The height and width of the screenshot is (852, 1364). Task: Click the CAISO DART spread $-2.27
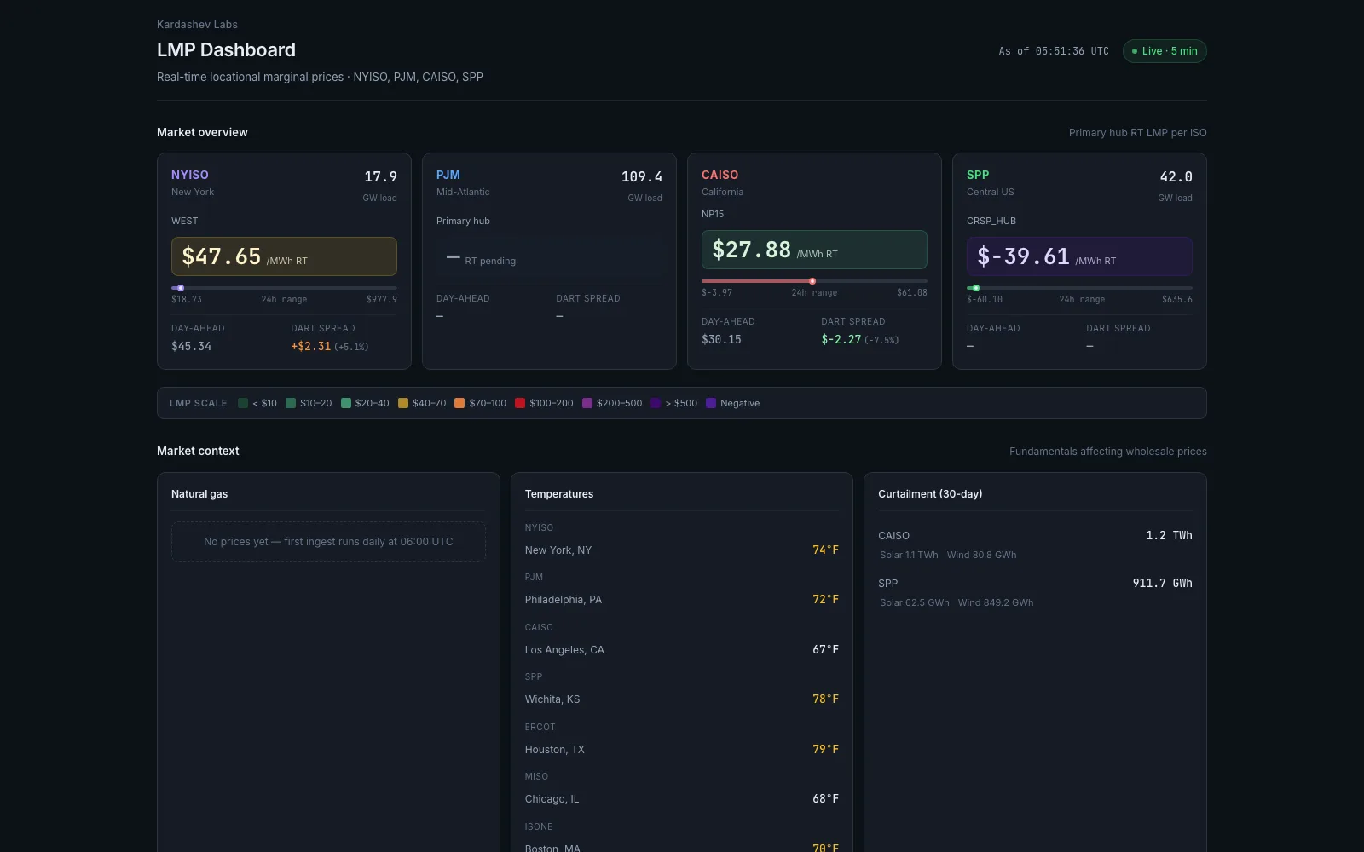[841, 340]
